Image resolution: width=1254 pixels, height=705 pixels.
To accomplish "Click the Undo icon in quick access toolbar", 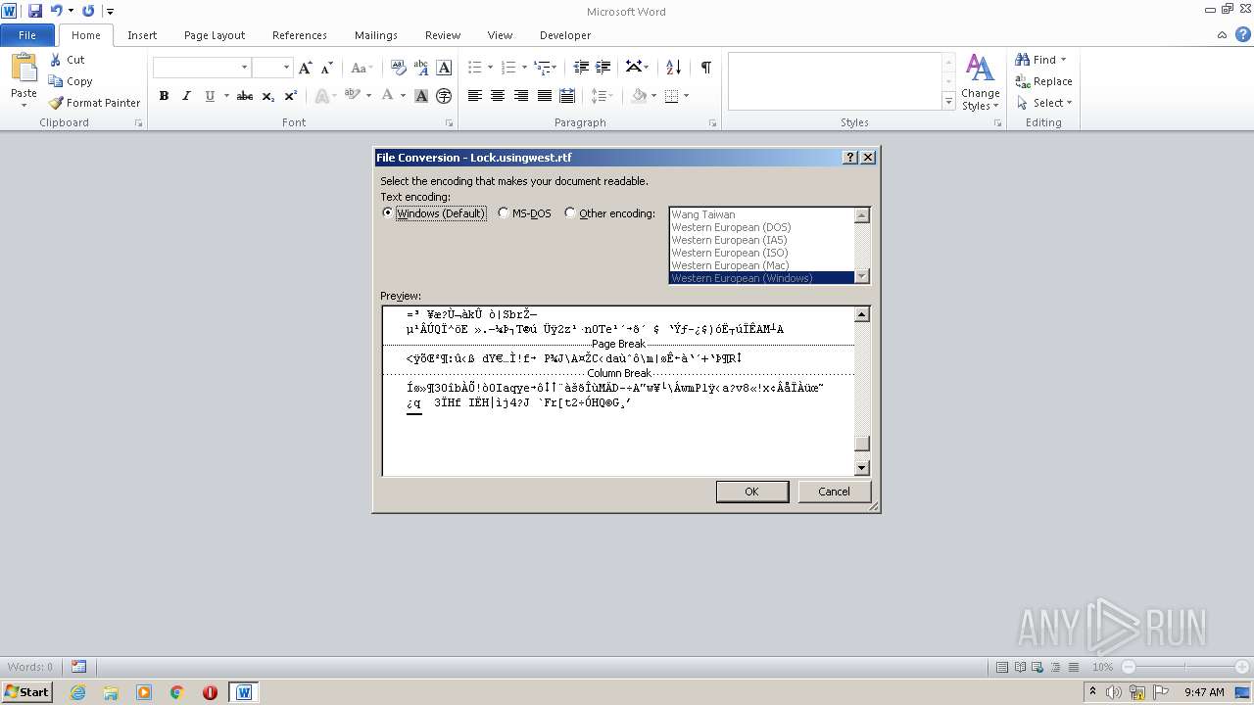I will [56, 11].
